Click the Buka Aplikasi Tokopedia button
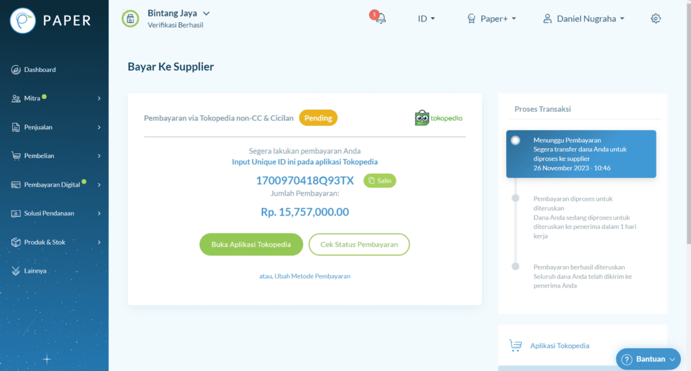The image size is (691, 371). (x=250, y=244)
